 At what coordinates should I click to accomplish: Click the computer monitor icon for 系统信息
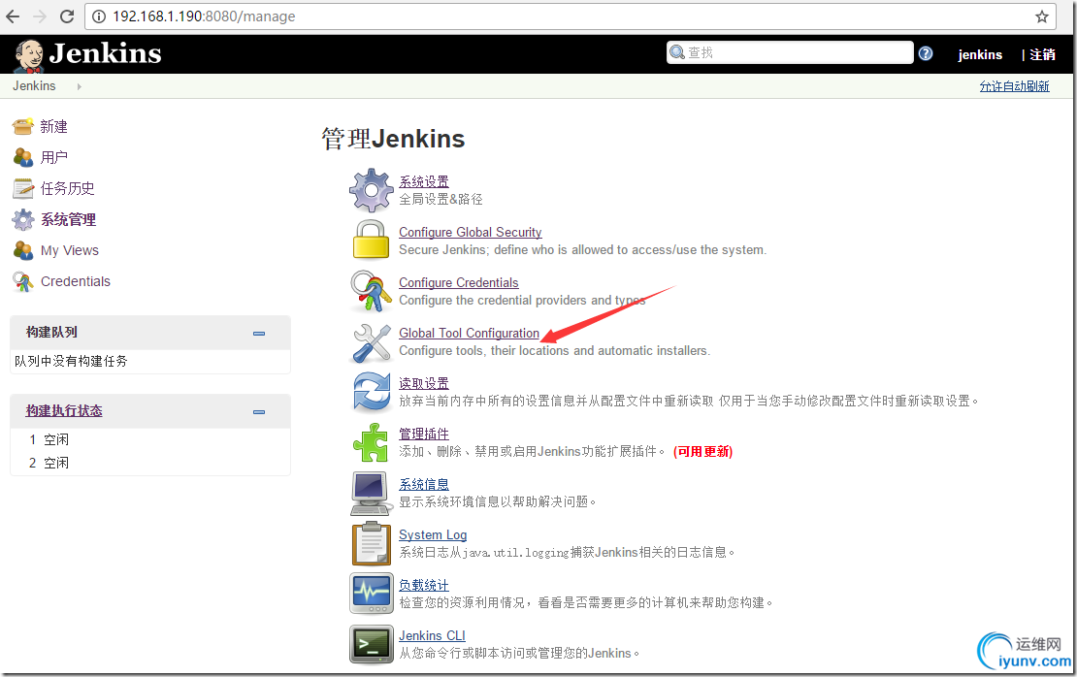(x=371, y=493)
